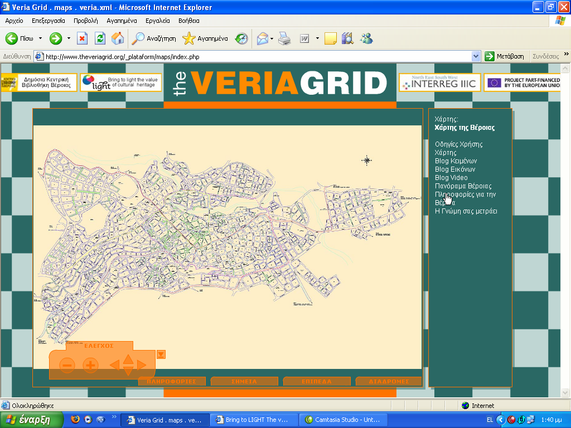Open the Αρχείο menu
This screenshot has height=428, width=571.
point(14,21)
